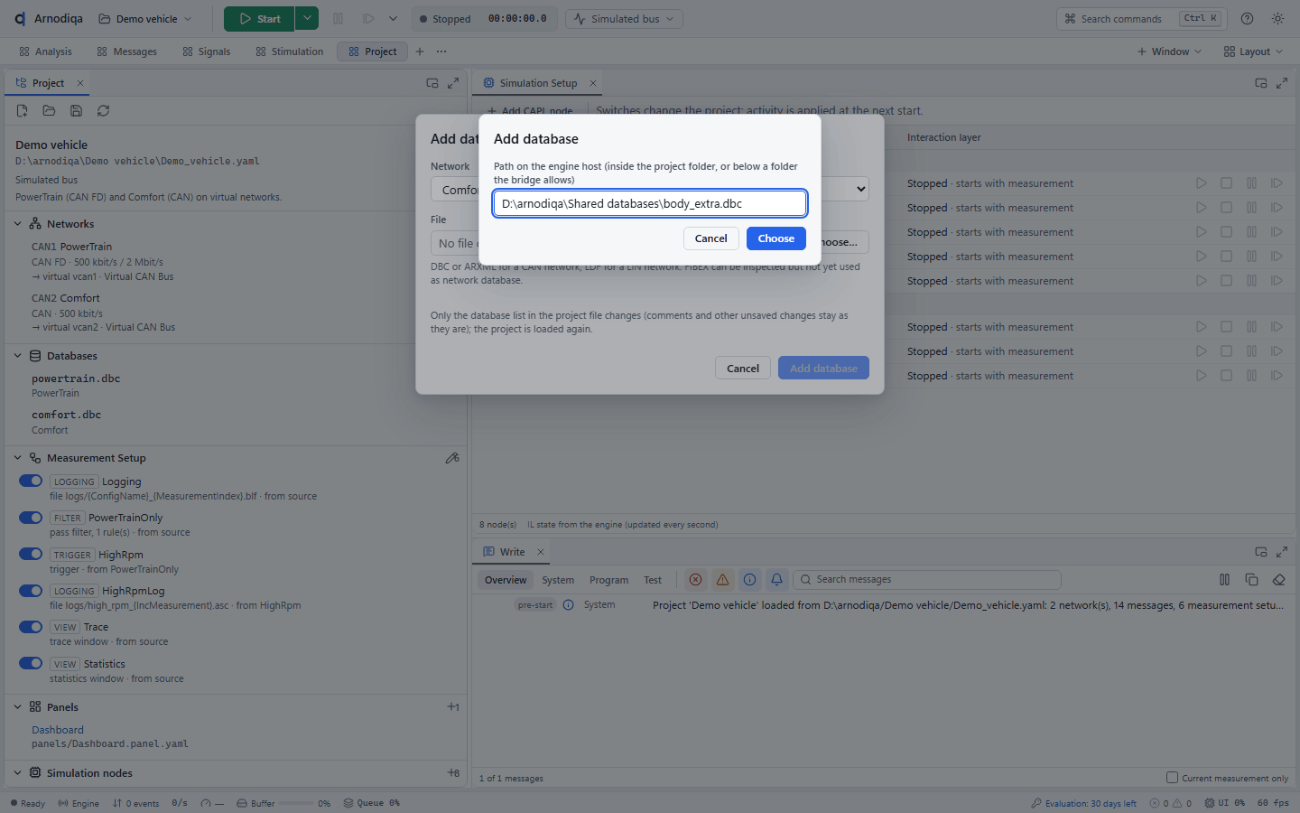
Task: Toggle the Statistics view switch
Action: coord(31,663)
